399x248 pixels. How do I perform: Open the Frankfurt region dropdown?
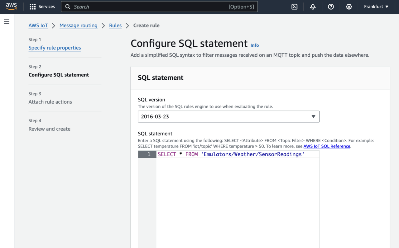click(x=376, y=7)
